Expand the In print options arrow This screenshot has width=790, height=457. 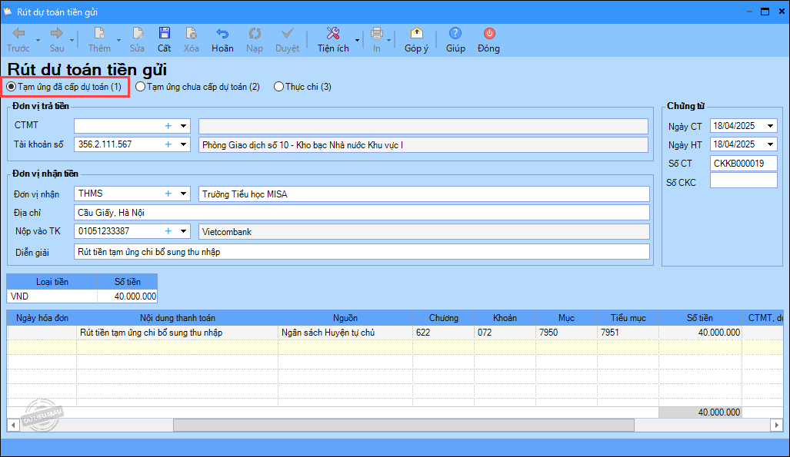pos(389,40)
